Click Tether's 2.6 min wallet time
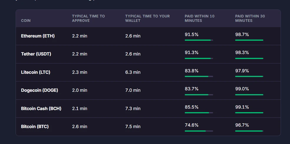The image size is (290, 144). coord(133,54)
